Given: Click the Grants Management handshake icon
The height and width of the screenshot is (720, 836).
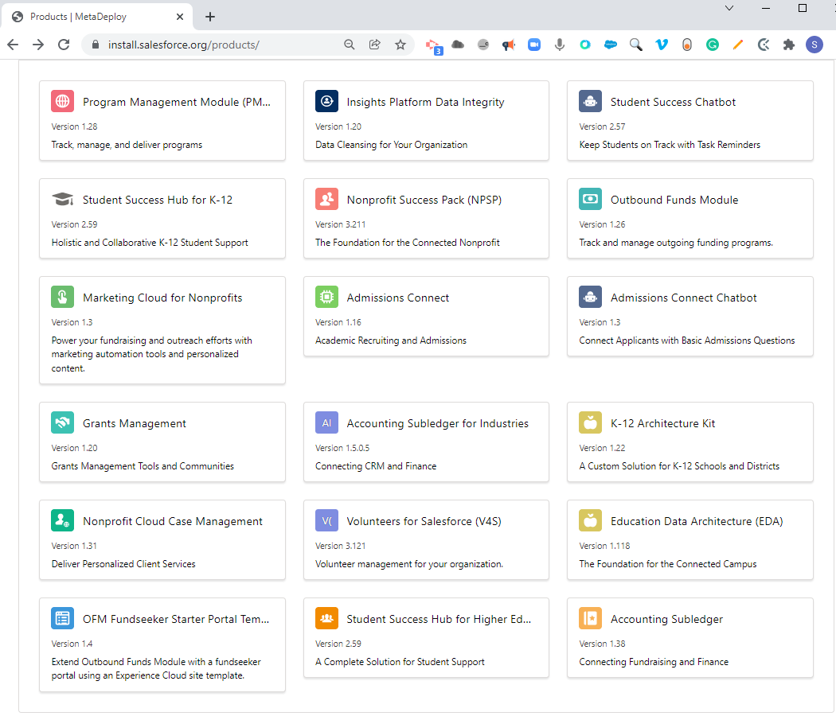Looking at the screenshot, I should tap(62, 422).
